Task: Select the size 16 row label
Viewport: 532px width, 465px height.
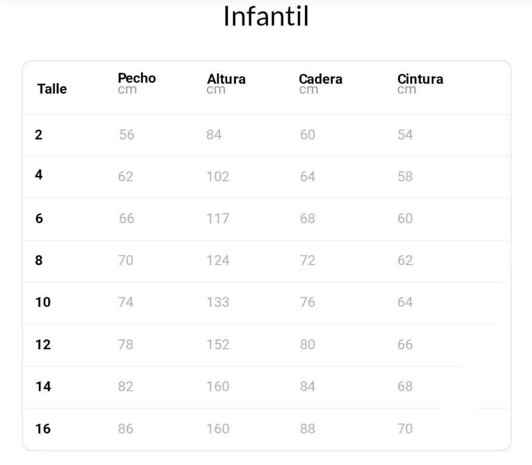Action: coord(43,429)
